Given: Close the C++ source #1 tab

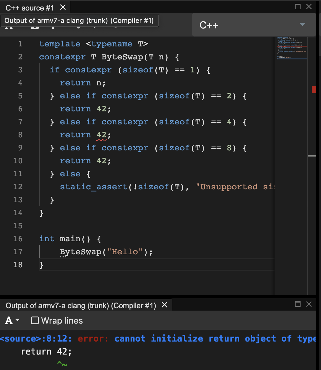Looking at the screenshot, I should [63, 7].
